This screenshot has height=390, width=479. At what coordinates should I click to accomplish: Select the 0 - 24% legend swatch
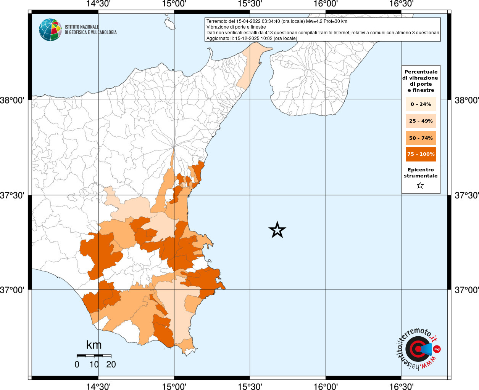click(421, 104)
